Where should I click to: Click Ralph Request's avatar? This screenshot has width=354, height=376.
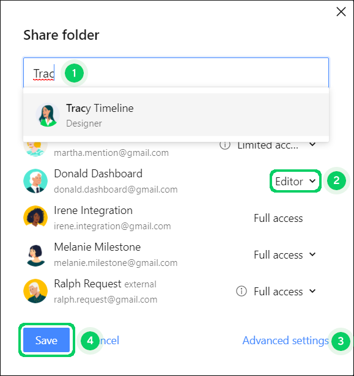coord(35,291)
